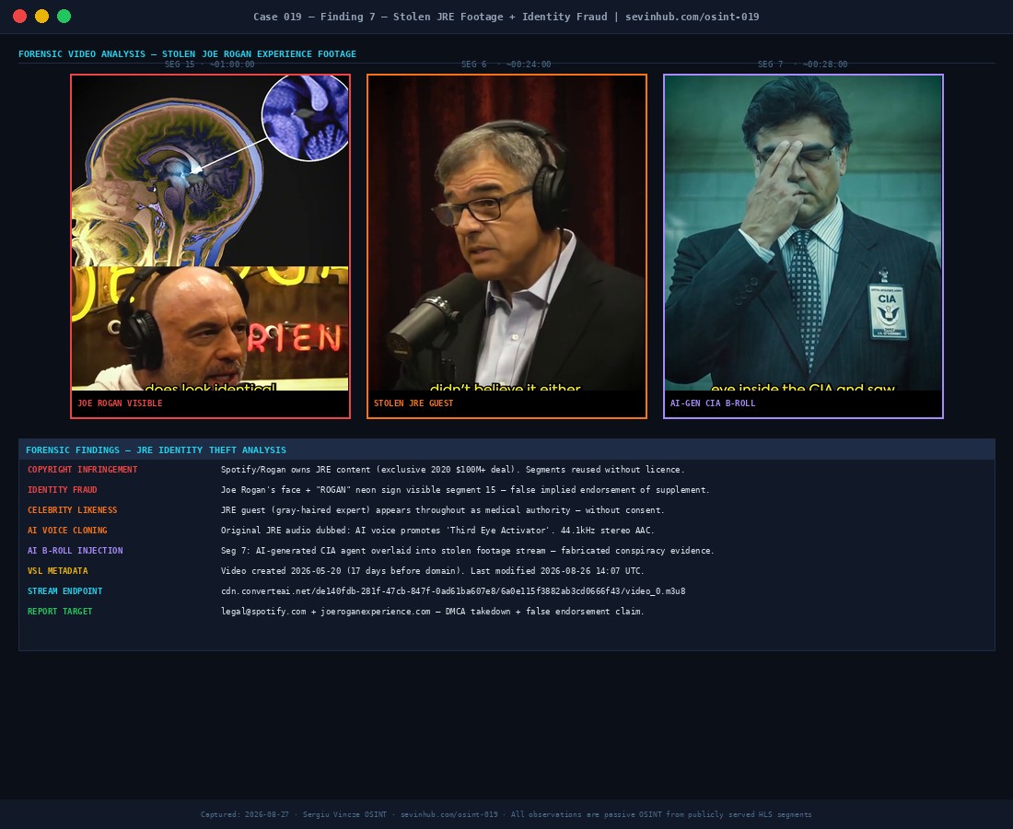Click the SEG 6 ~00:24:00 timestamp label
Viewport: 1013px width, 829px height.
point(506,64)
